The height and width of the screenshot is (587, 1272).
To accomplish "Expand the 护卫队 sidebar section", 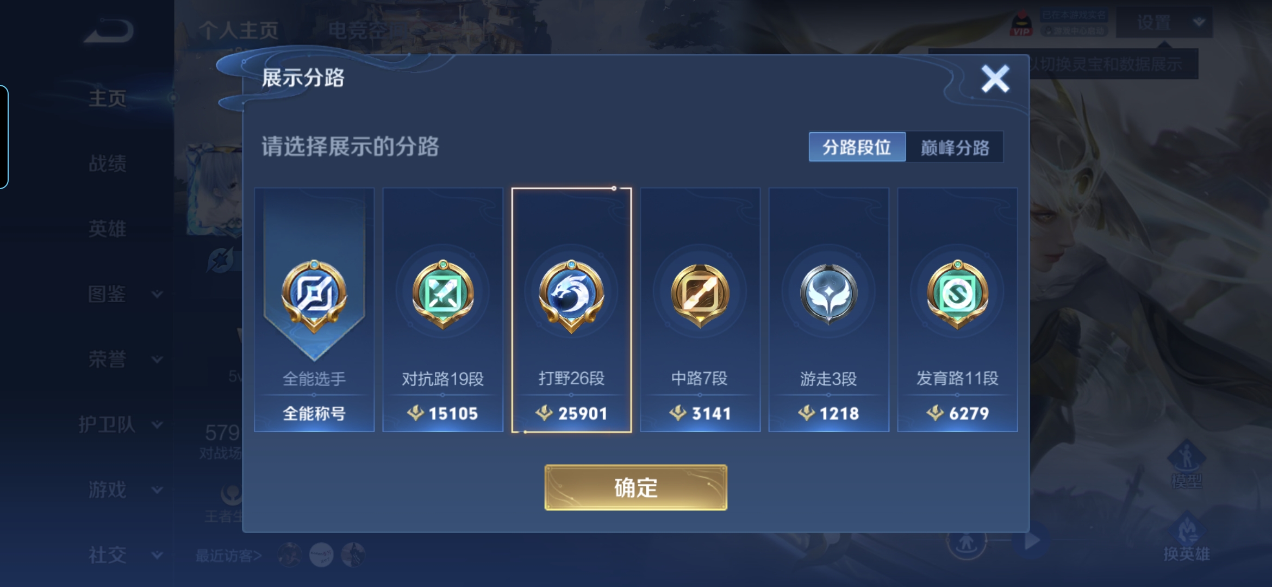I will [120, 424].
